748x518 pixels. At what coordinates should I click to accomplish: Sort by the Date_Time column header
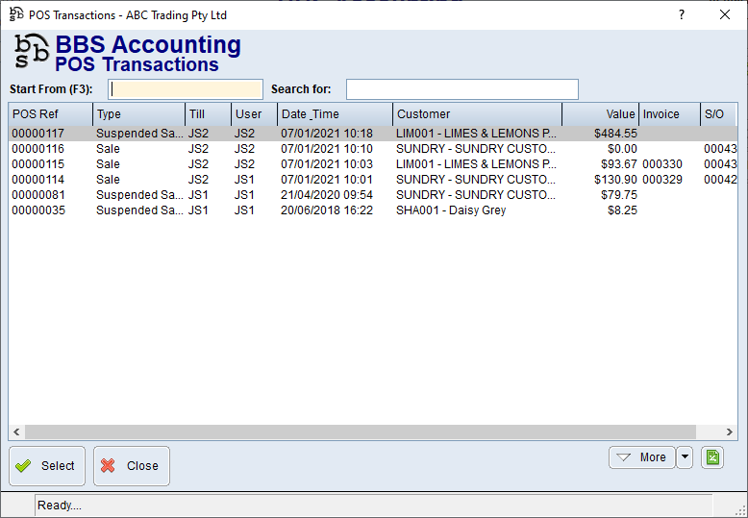[335, 114]
